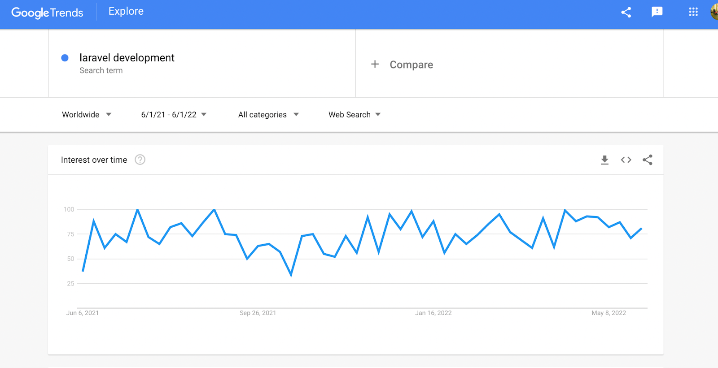Open the share options in the top bar
The height and width of the screenshot is (368, 718).
click(x=626, y=13)
